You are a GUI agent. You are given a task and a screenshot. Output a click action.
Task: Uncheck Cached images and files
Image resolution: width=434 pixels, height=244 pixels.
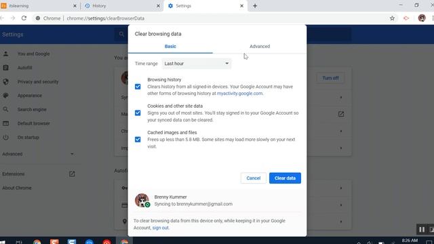(138, 140)
